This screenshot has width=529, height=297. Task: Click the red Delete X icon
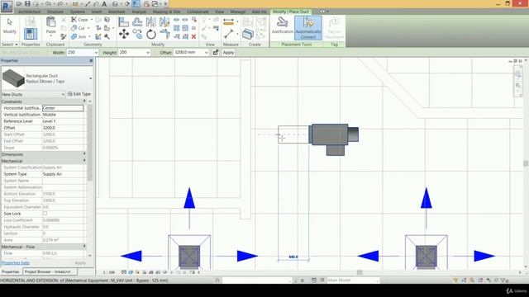point(193,36)
